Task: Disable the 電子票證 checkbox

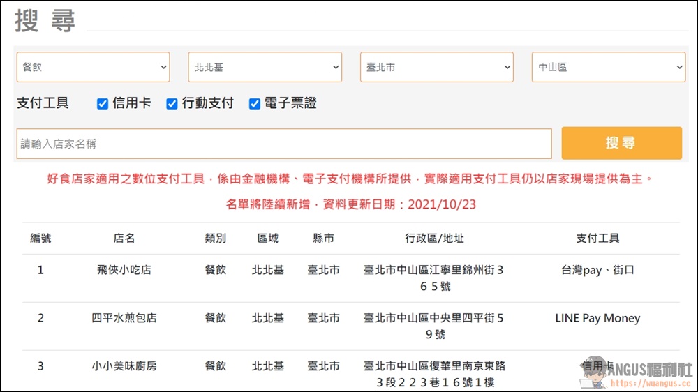Action: point(255,104)
